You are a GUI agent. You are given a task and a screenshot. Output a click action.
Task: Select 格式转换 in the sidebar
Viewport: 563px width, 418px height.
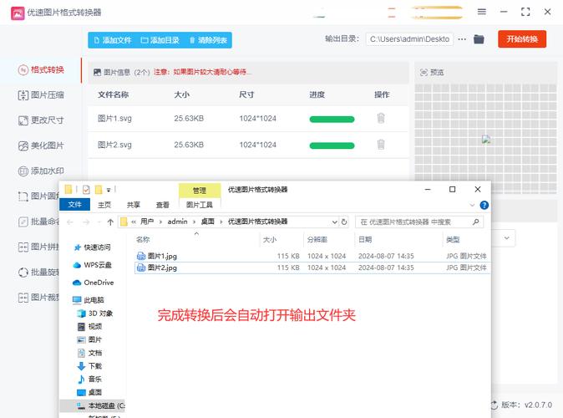41,69
